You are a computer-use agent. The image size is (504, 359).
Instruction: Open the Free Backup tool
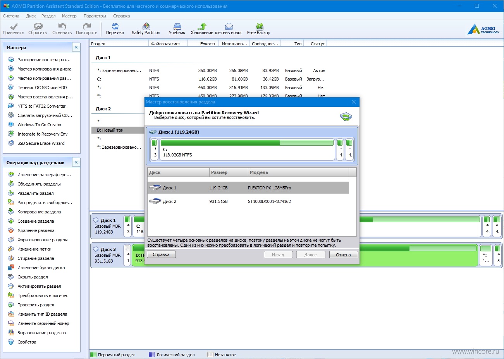[259, 29]
